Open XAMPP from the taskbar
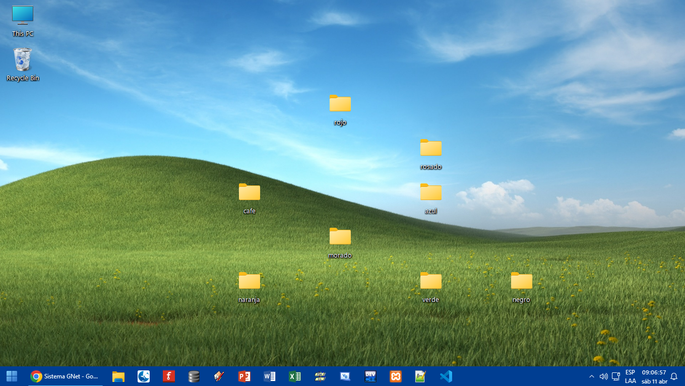This screenshot has width=685, height=386. click(x=396, y=376)
